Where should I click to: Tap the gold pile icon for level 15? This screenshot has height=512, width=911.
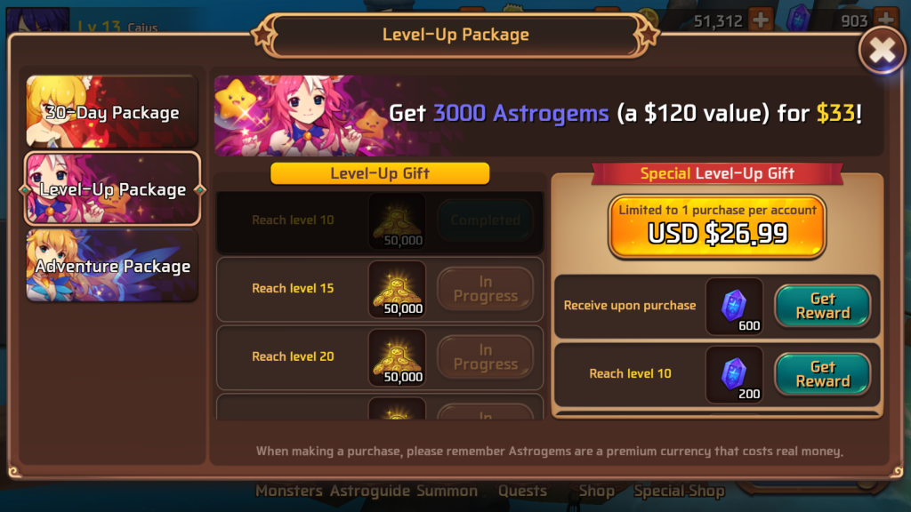click(x=397, y=289)
